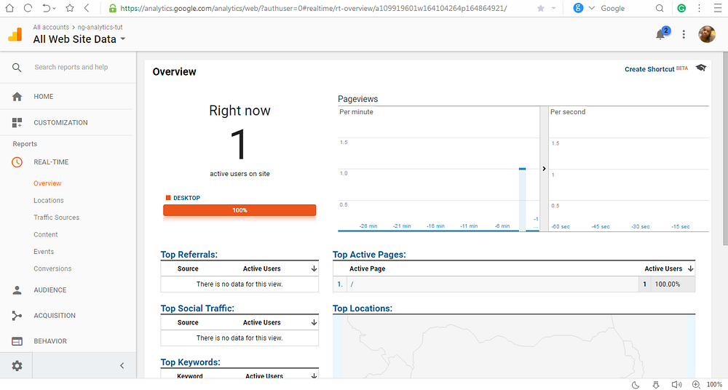Open the Top Social Traffic link

tap(197, 309)
